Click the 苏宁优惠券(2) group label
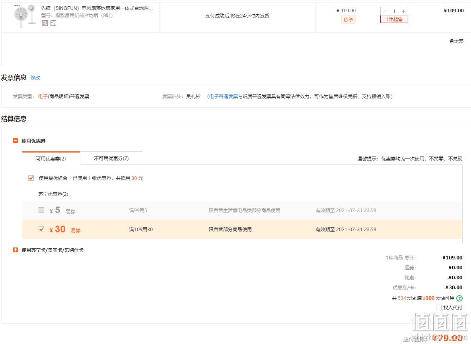Screen dimensions: 471x344 53,194
